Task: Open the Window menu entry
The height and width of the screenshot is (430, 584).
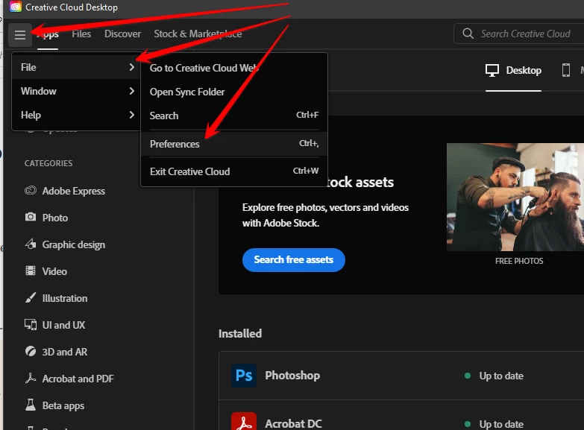Action: (x=76, y=91)
